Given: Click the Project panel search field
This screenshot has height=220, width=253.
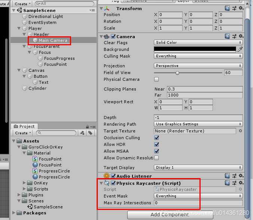Looking at the screenshot, I should pyautogui.click(x=56, y=133).
